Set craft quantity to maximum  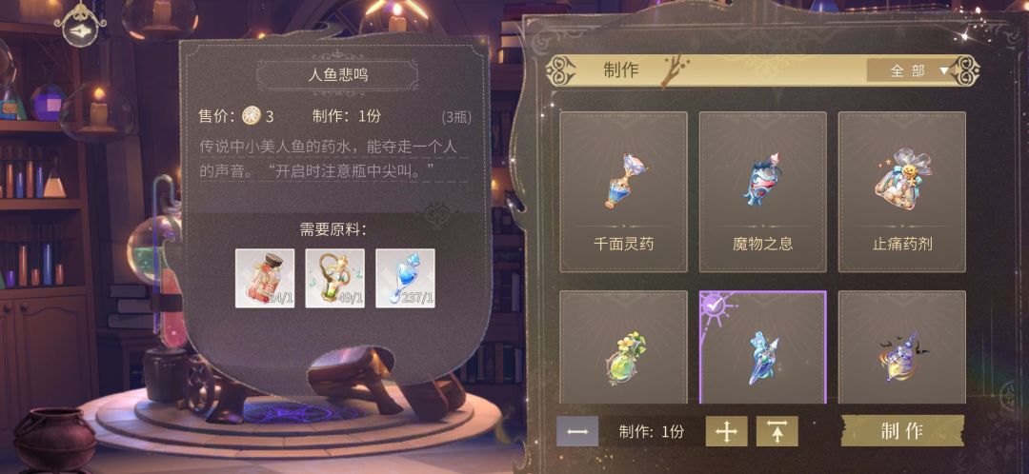coord(777,431)
